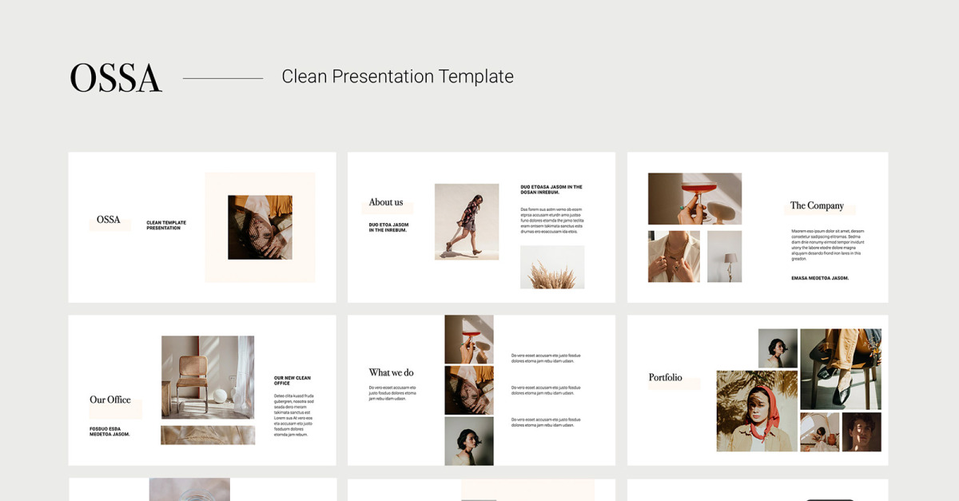This screenshot has width=959, height=501.
Task: Click the Our Office slide heading
Action: pos(110,400)
